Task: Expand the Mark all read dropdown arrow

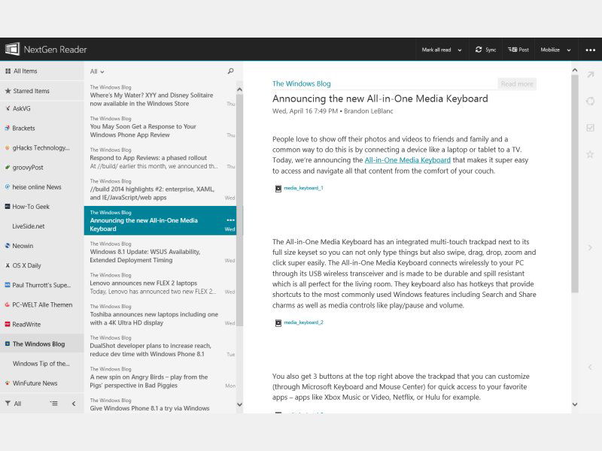Action: (x=460, y=50)
